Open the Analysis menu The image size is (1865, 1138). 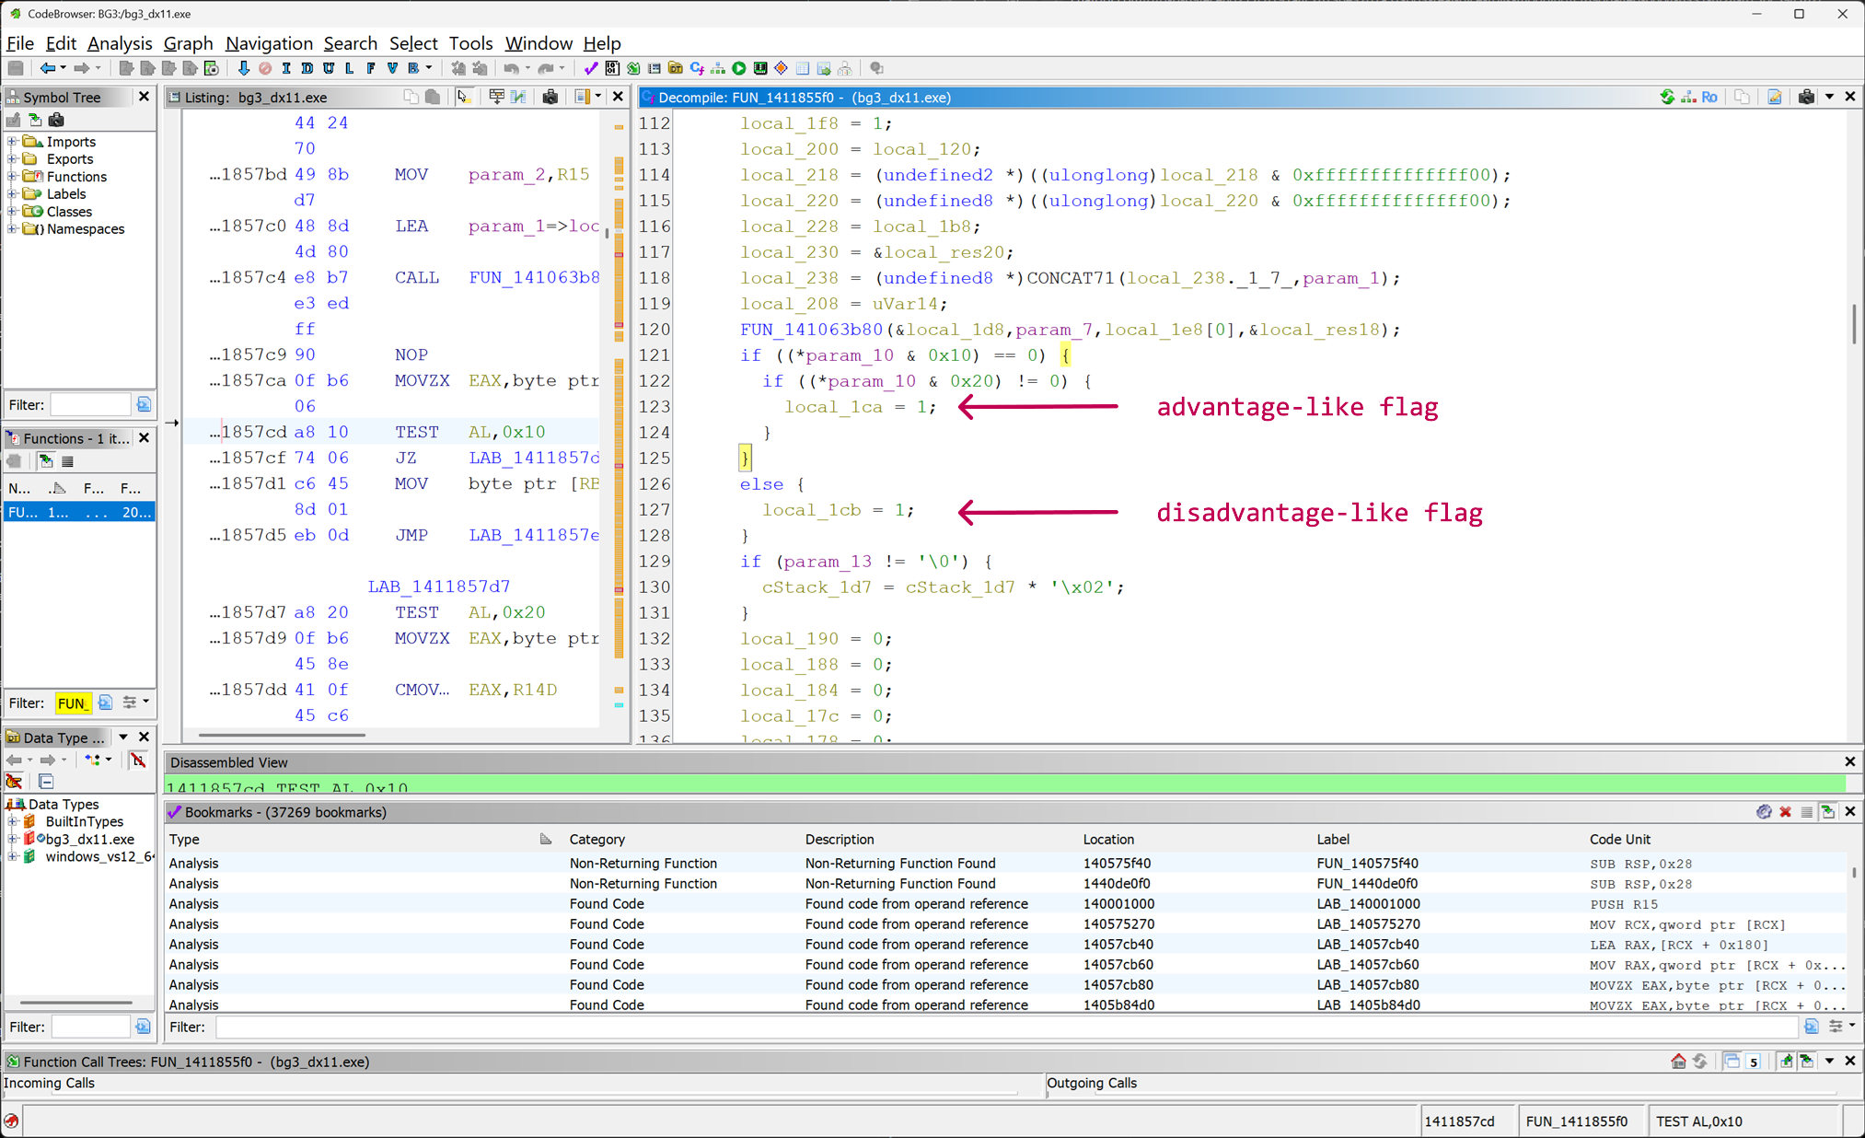[120, 43]
